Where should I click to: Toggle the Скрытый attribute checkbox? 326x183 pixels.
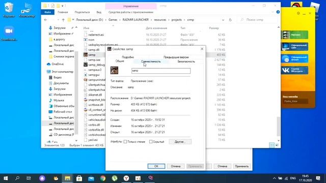point(151,142)
